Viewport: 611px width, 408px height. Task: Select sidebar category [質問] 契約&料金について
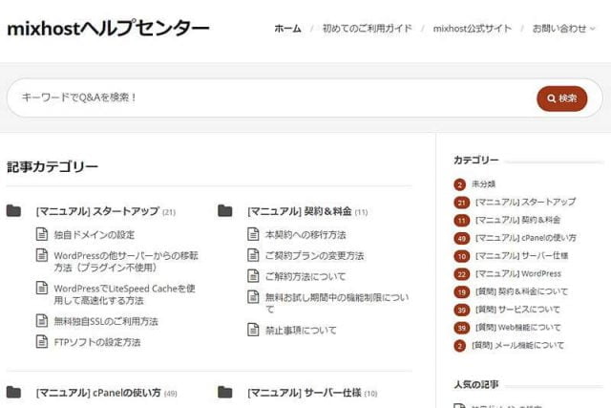click(x=522, y=291)
